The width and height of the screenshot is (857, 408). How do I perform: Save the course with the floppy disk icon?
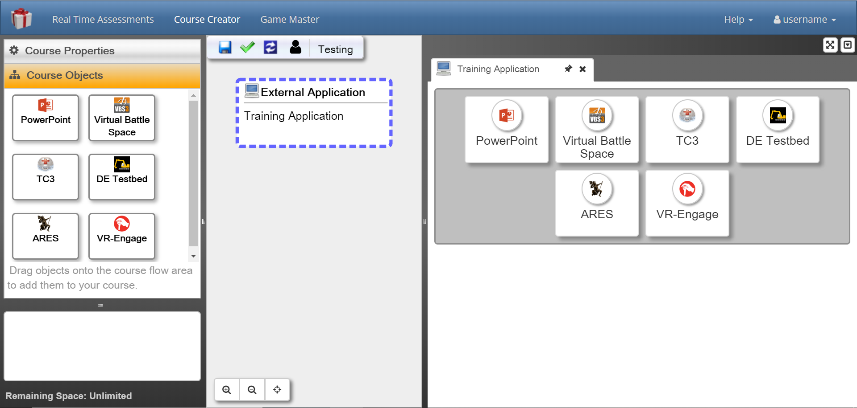(225, 47)
